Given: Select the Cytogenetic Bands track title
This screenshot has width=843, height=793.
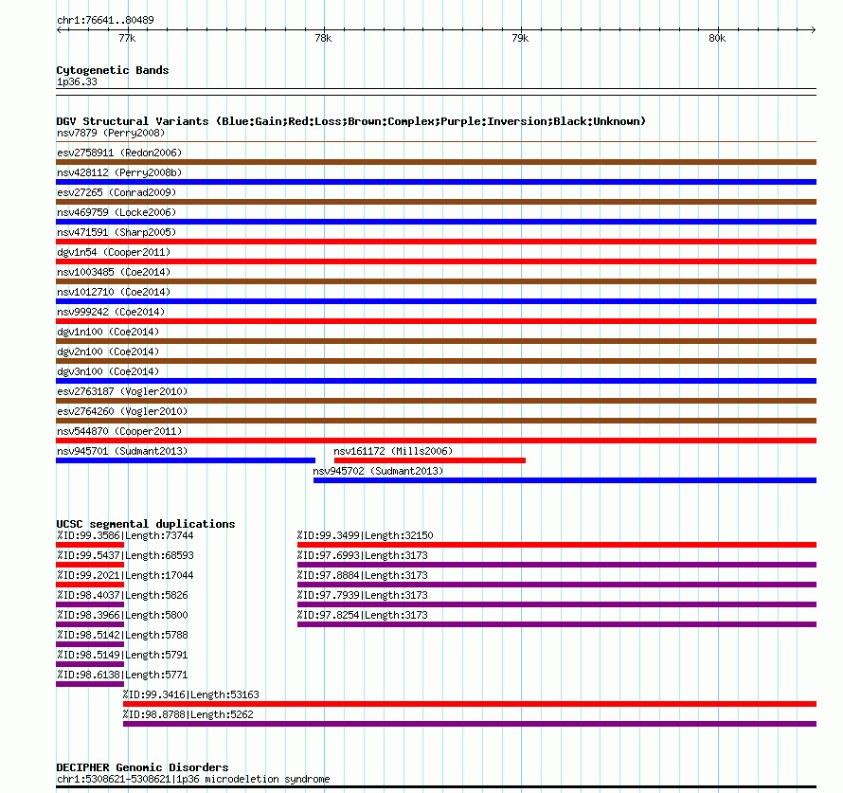Looking at the screenshot, I should pyautogui.click(x=113, y=70).
